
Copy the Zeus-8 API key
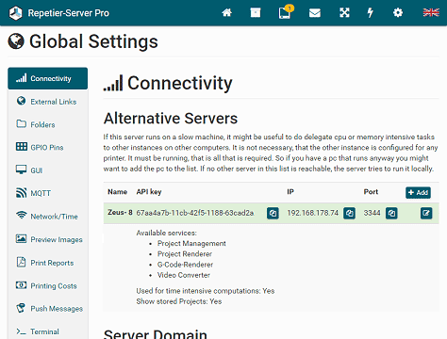273,214
